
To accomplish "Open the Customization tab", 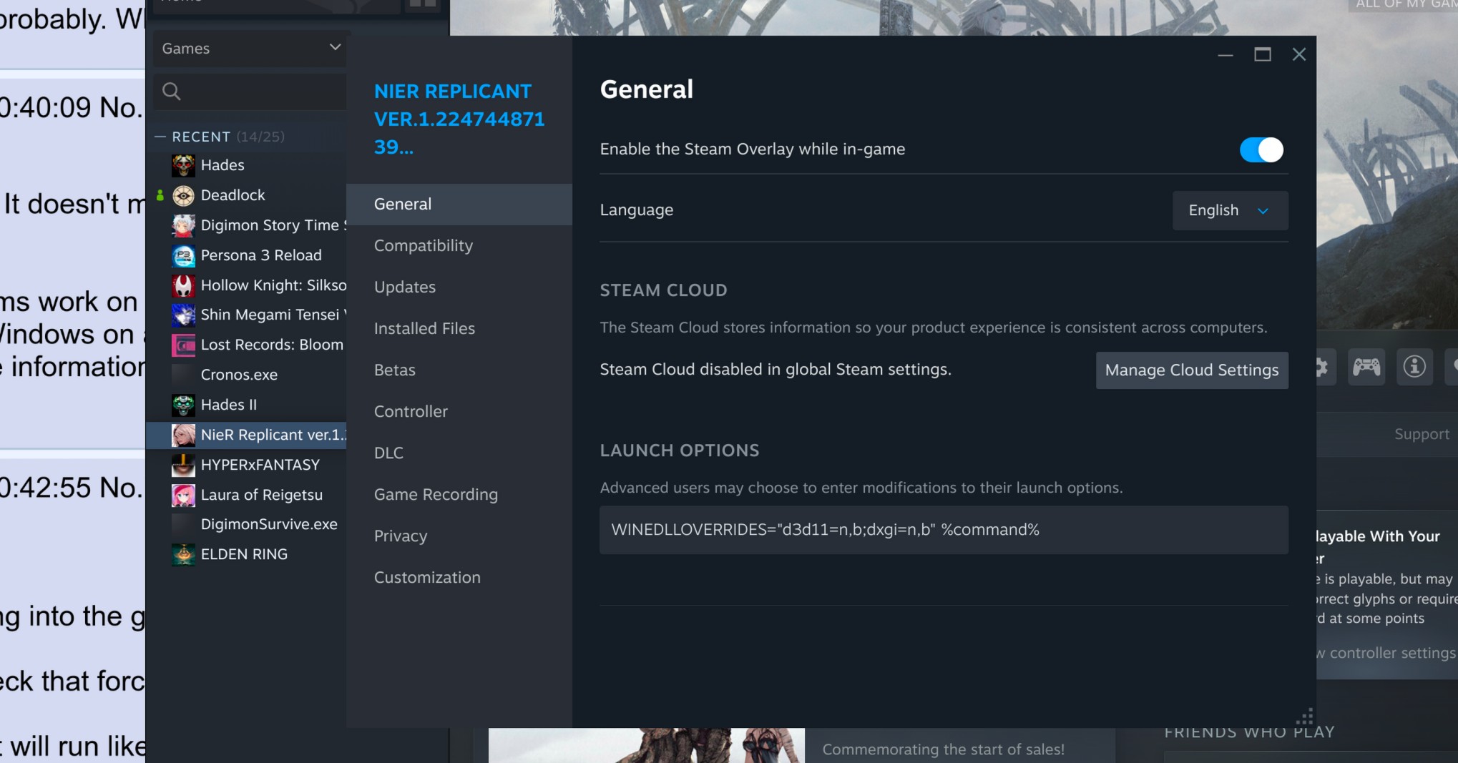I will (459, 578).
